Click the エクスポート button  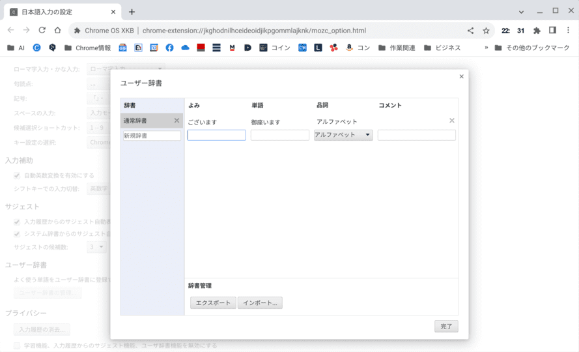(213, 303)
